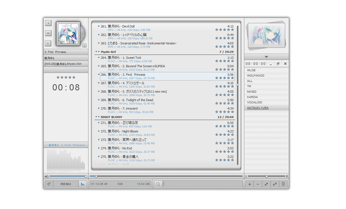Adjust the volume slider

(68, 177)
